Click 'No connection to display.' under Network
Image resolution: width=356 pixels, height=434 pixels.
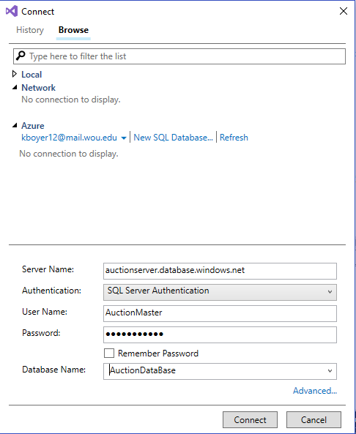71,100
